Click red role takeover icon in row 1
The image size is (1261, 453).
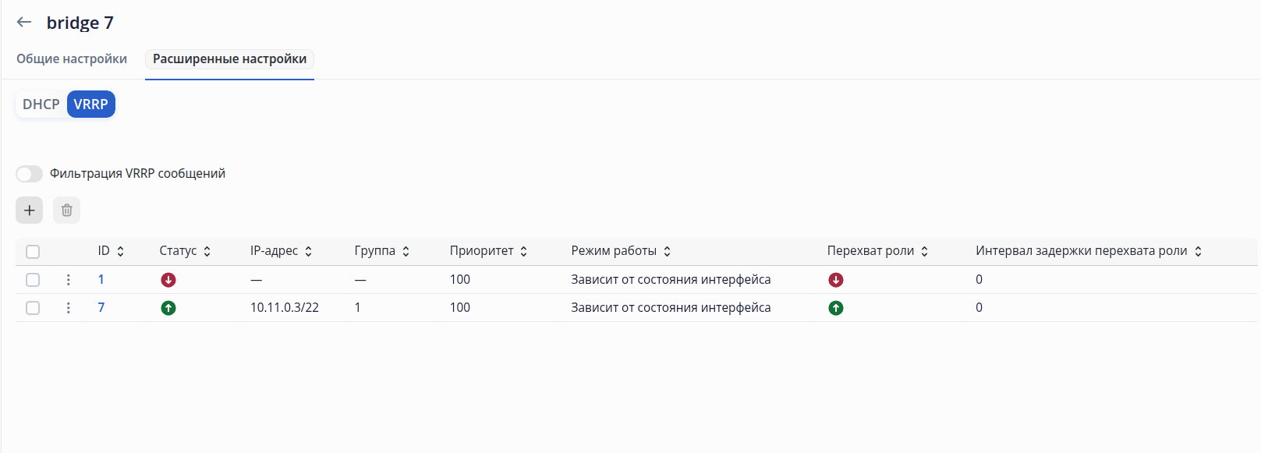[x=836, y=280]
